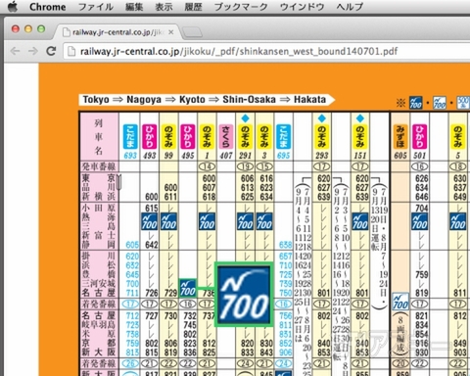Viewport: 470px width, 376px height.
Task: Click the dark blue N700 legend icon above the table
Action: (416, 103)
